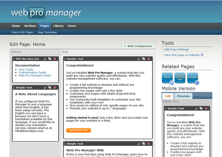Edit the Mobile Main Simple Text component
This screenshot has width=222, height=157.
(x=196, y=108)
